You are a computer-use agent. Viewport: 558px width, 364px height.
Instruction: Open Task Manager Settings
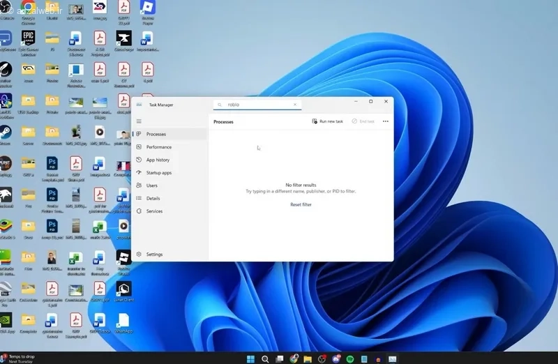pyautogui.click(x=169, y=255)
